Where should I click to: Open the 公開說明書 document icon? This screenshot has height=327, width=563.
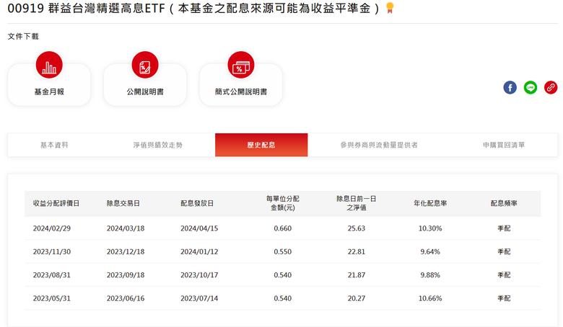point(145,65)
